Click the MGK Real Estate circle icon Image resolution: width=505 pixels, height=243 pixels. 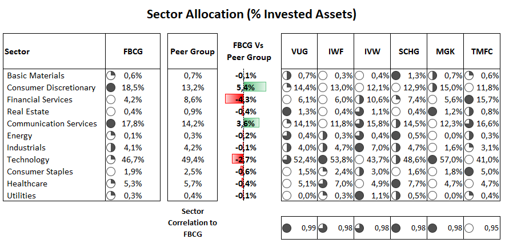[432, 111]
